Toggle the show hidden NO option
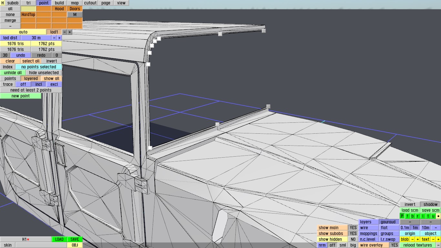The width and height of the screenshot is (441, 248). pos(353,239)
